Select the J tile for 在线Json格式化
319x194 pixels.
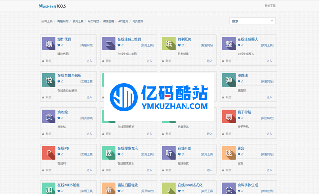pyautogui.click(x=169, y=188)
